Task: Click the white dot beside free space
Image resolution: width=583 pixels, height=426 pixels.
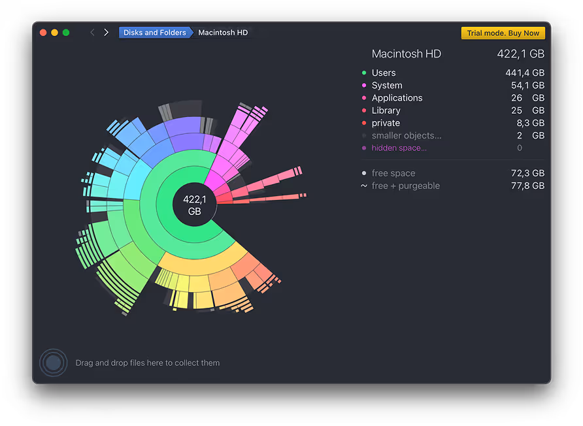Action: point(364,173)
